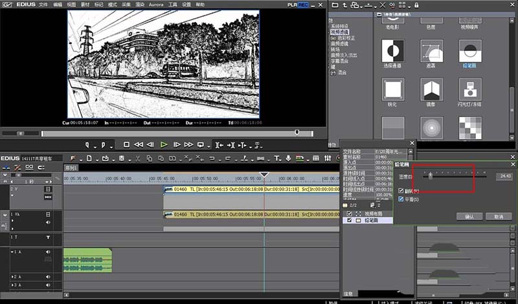This screenshot has width=518, height=304.
Task: Expand the 3 A audio track
Action: (13, 285)
